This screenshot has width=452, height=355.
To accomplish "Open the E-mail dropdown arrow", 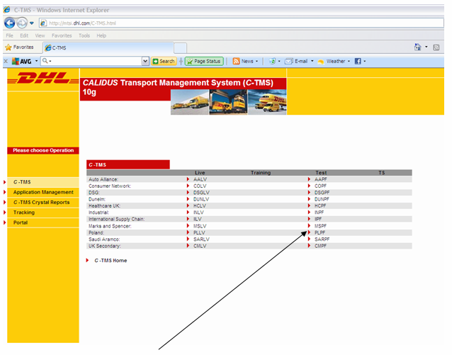I will point(312,61).
